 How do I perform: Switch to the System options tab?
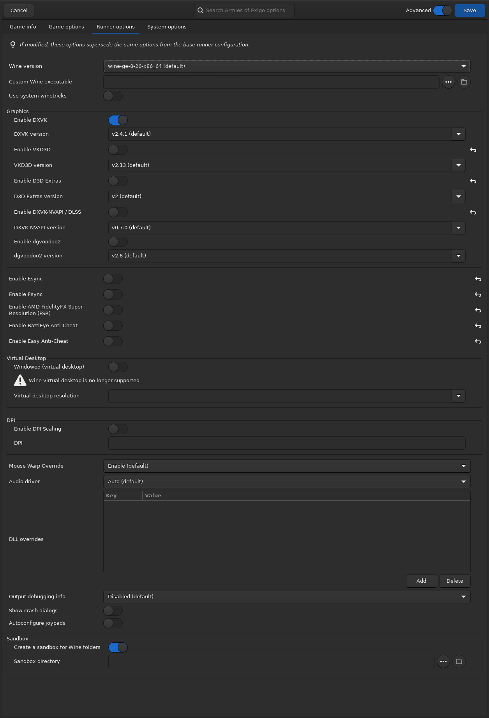click(167, 27)
